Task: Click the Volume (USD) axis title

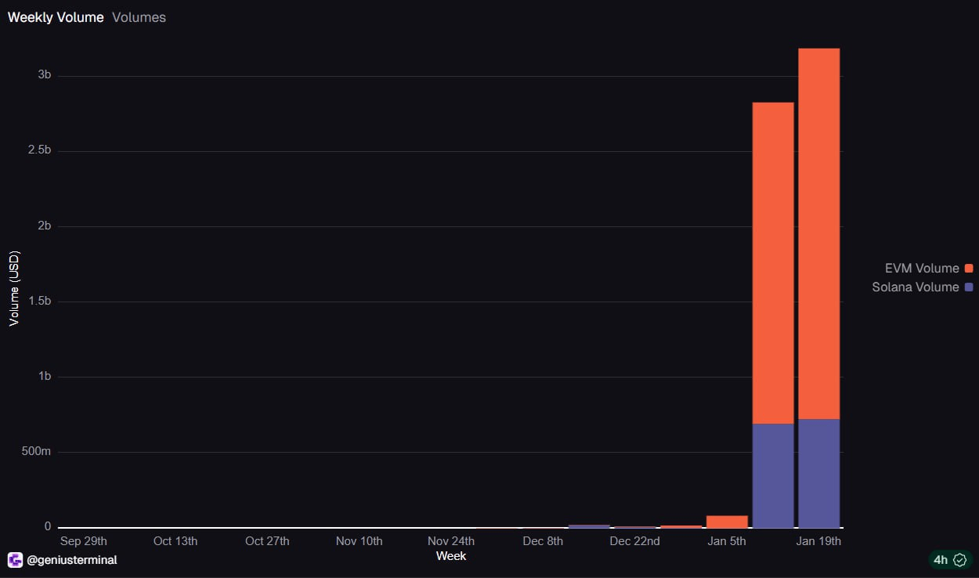Action: tap(14, 289)
